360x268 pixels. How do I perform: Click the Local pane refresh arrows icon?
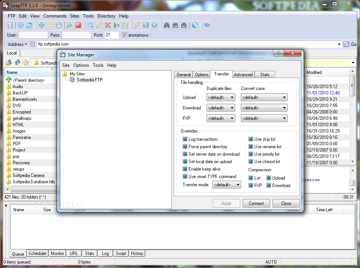pos(17,62)
